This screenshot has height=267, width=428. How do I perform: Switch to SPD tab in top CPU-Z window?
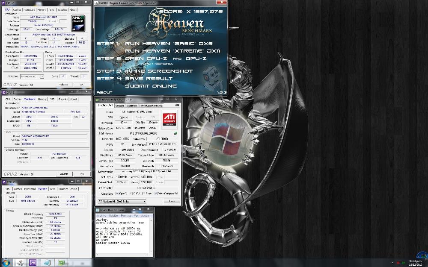pyautogui.click(x=52, y=9)
